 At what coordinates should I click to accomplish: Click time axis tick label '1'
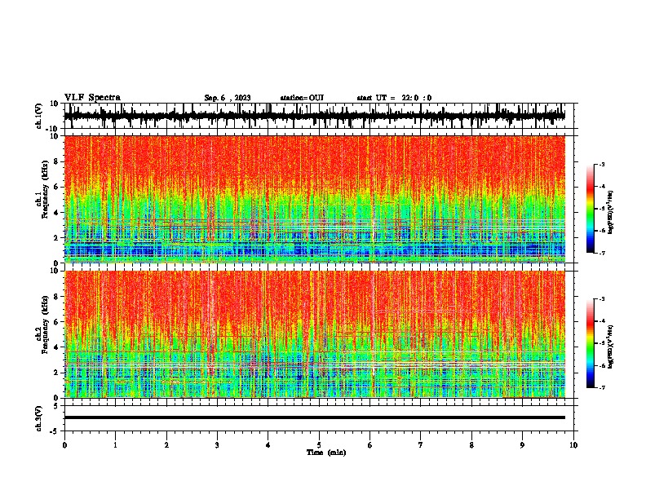tap(115, 445)
